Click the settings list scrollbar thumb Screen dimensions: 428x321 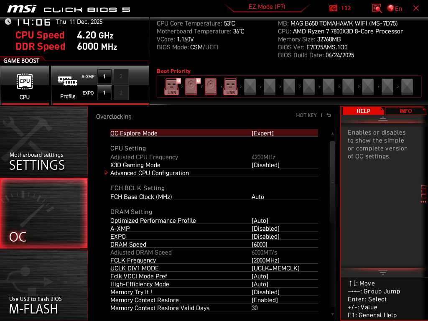332,182
